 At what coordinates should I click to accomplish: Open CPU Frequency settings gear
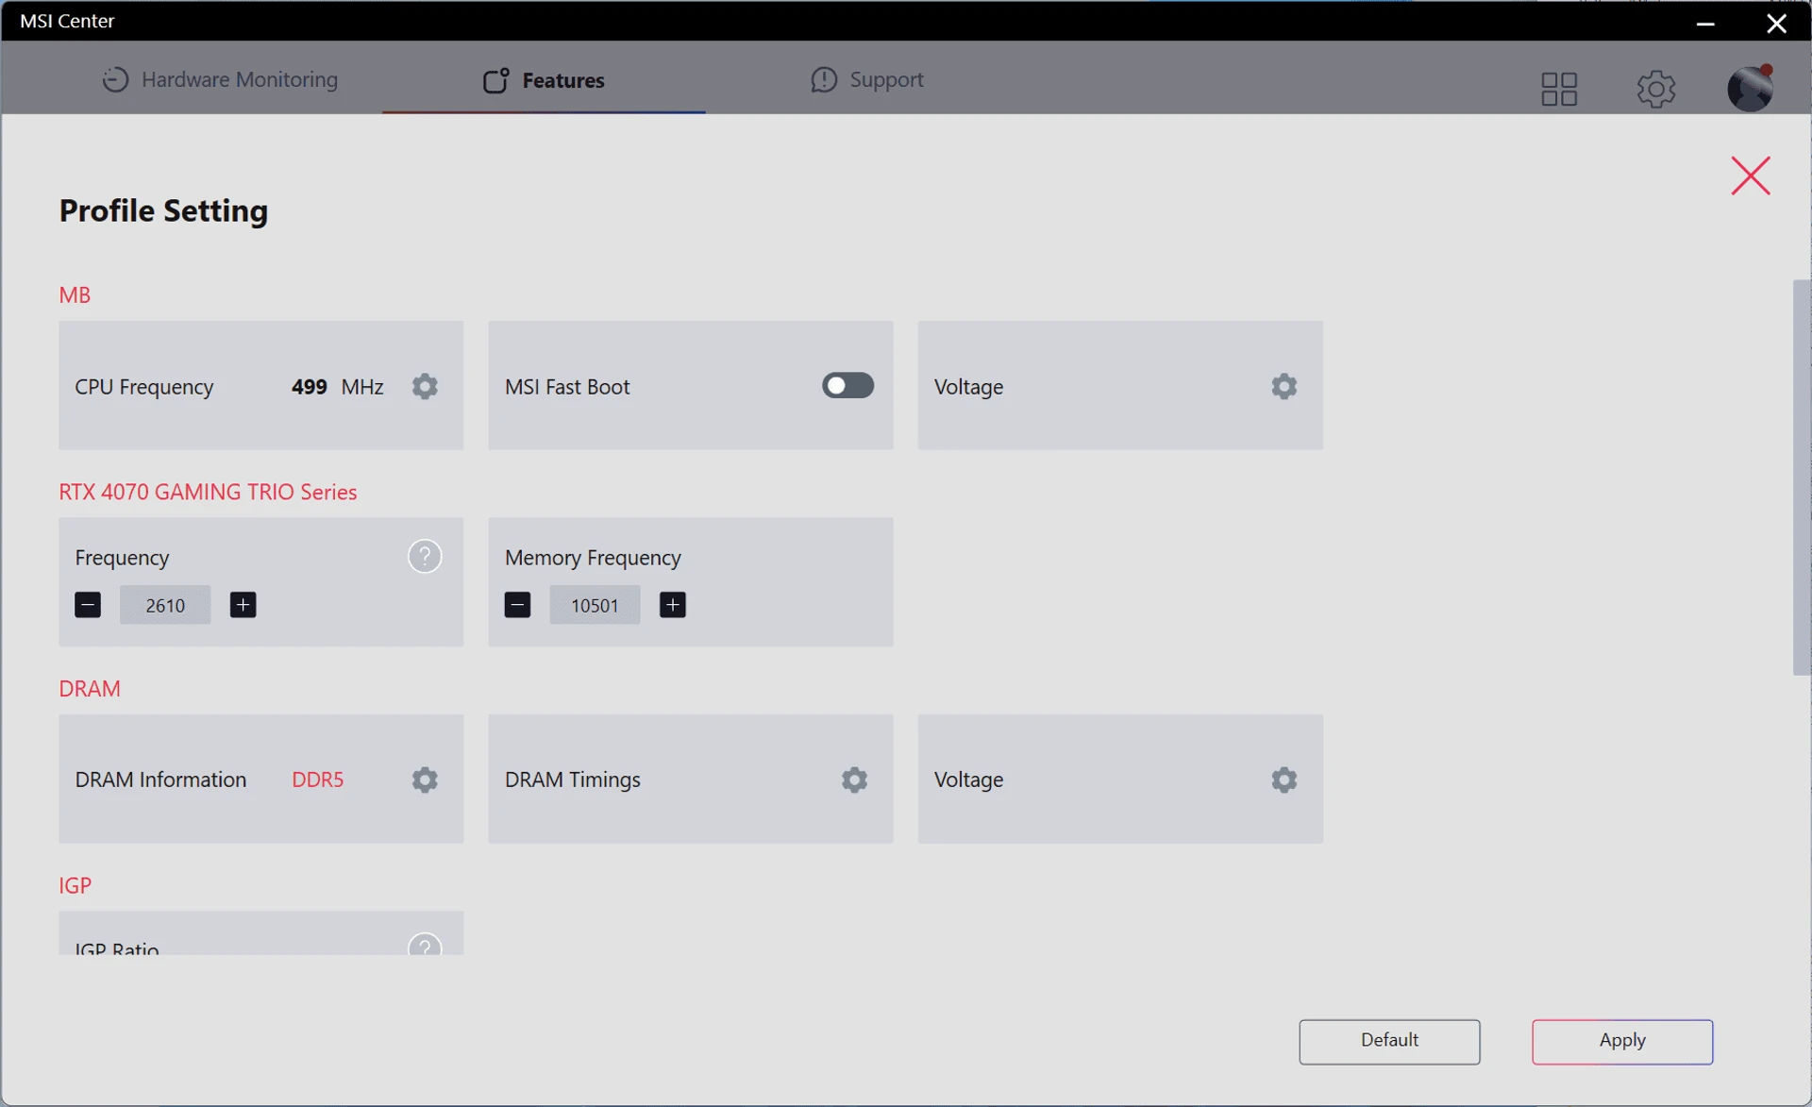coord(425,386)
